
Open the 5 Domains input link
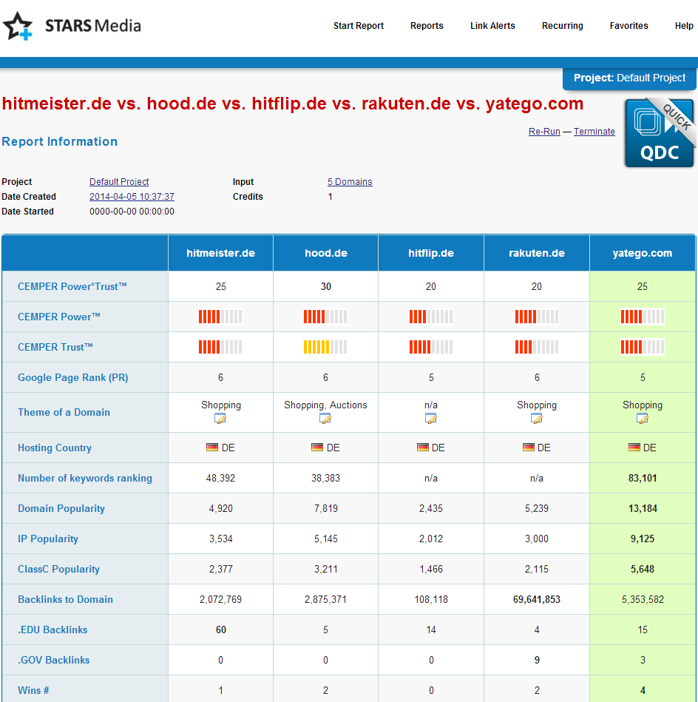(350, 182)
